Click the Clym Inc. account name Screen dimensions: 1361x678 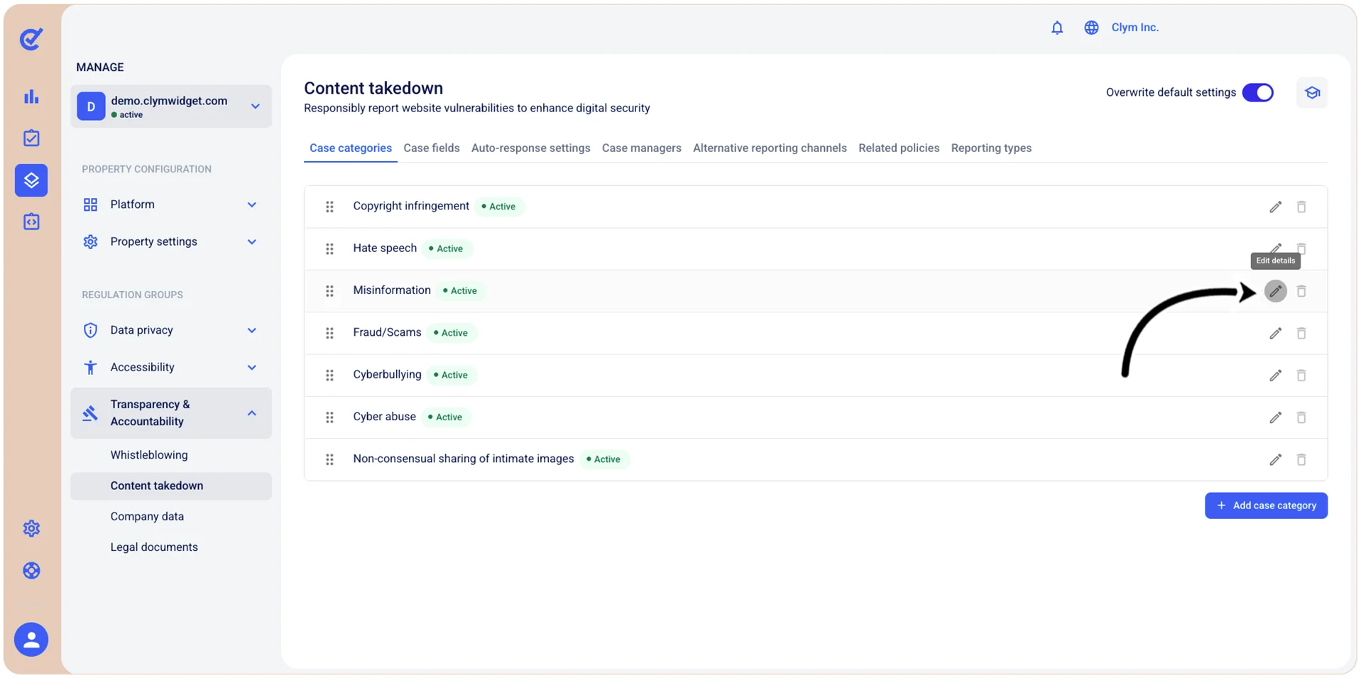(1135, 28)
